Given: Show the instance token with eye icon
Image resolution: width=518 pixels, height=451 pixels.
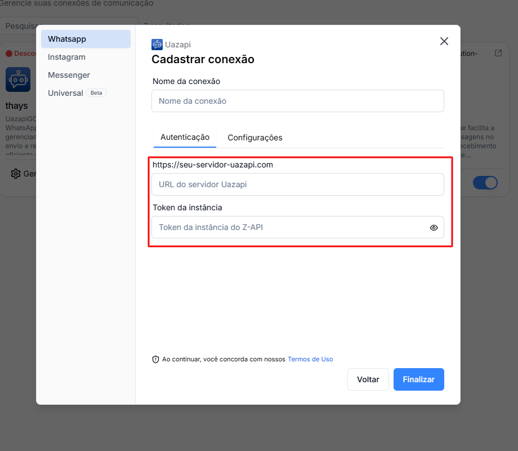Looking at the screenshot, I should (434, 228).
